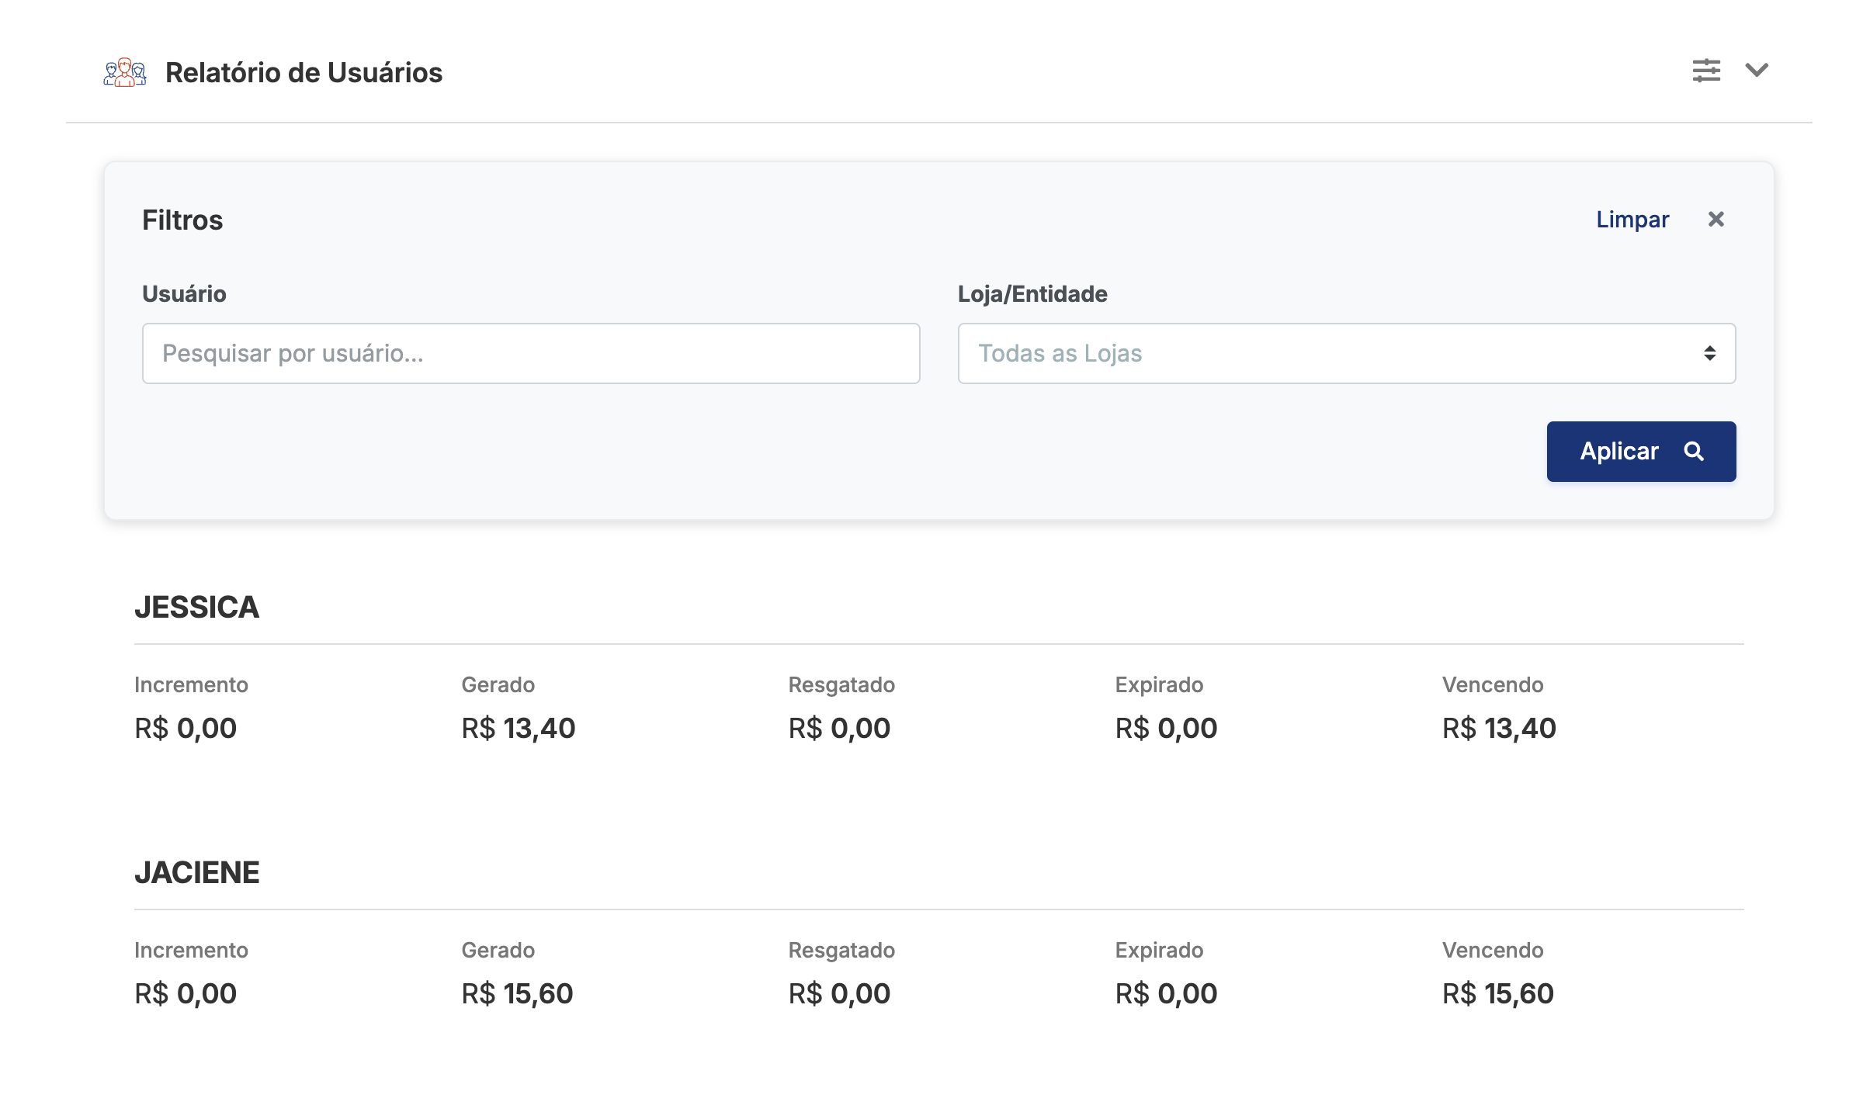Close the Filtros panel with the X

pos(1716,220)
